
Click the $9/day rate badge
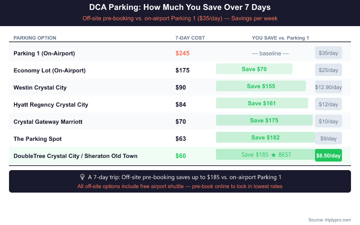coord(328,139)
